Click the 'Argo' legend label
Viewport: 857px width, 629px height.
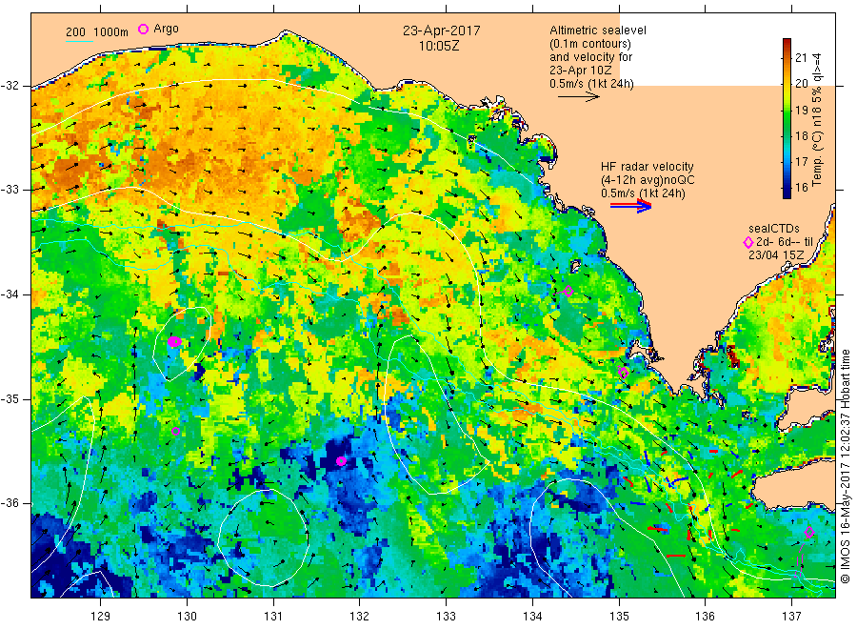(x=166, y=29)
